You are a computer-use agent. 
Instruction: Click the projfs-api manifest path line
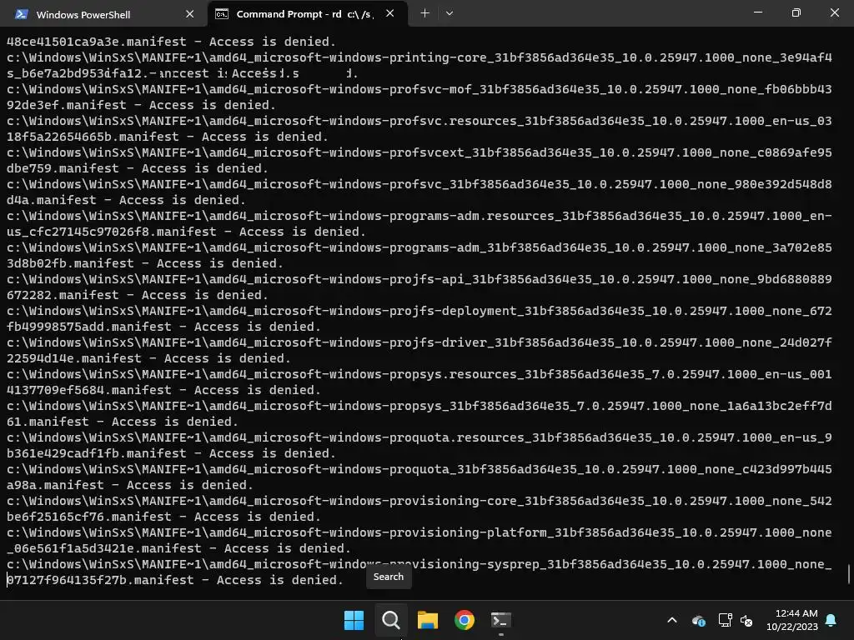(x=419, y=279)
